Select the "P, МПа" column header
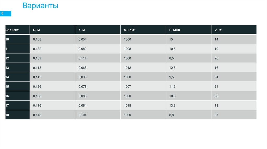The image size is (267, 149). pos(174,30)
